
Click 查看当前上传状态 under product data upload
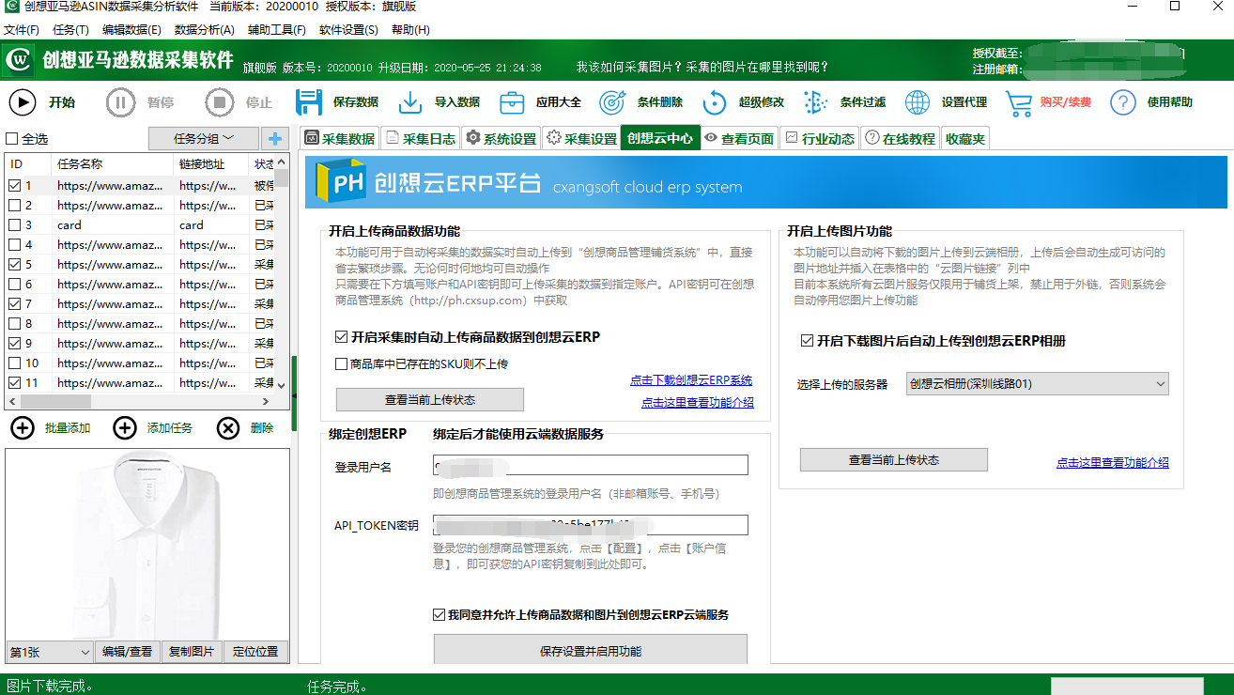(430, 400)
